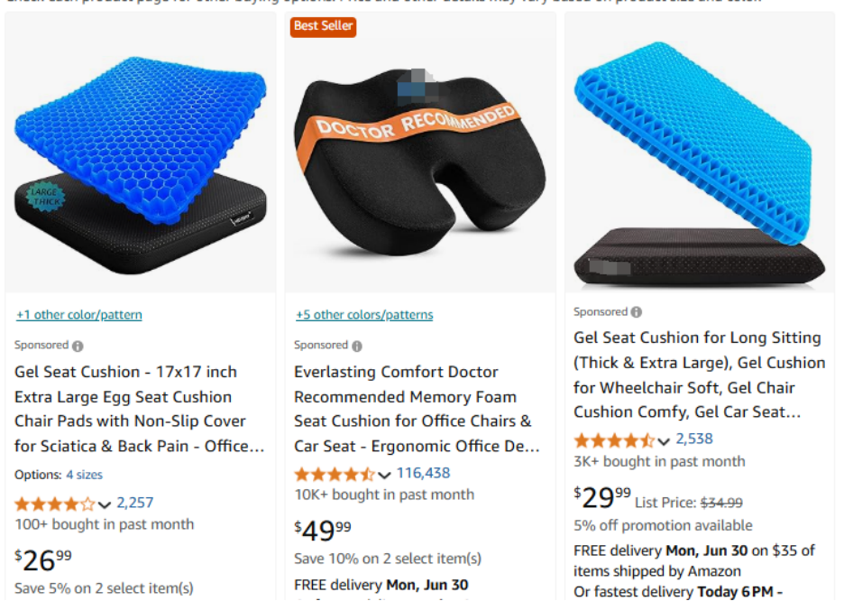This screenshot has height=601, width=844.
Task: View the 2,538 reviews count
Action: (x=694, y=439)
